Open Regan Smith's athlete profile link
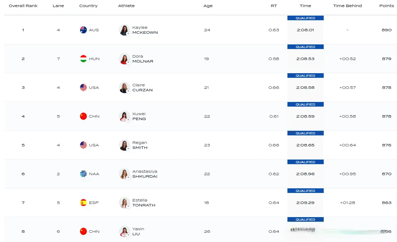 (x=140, y=145)
